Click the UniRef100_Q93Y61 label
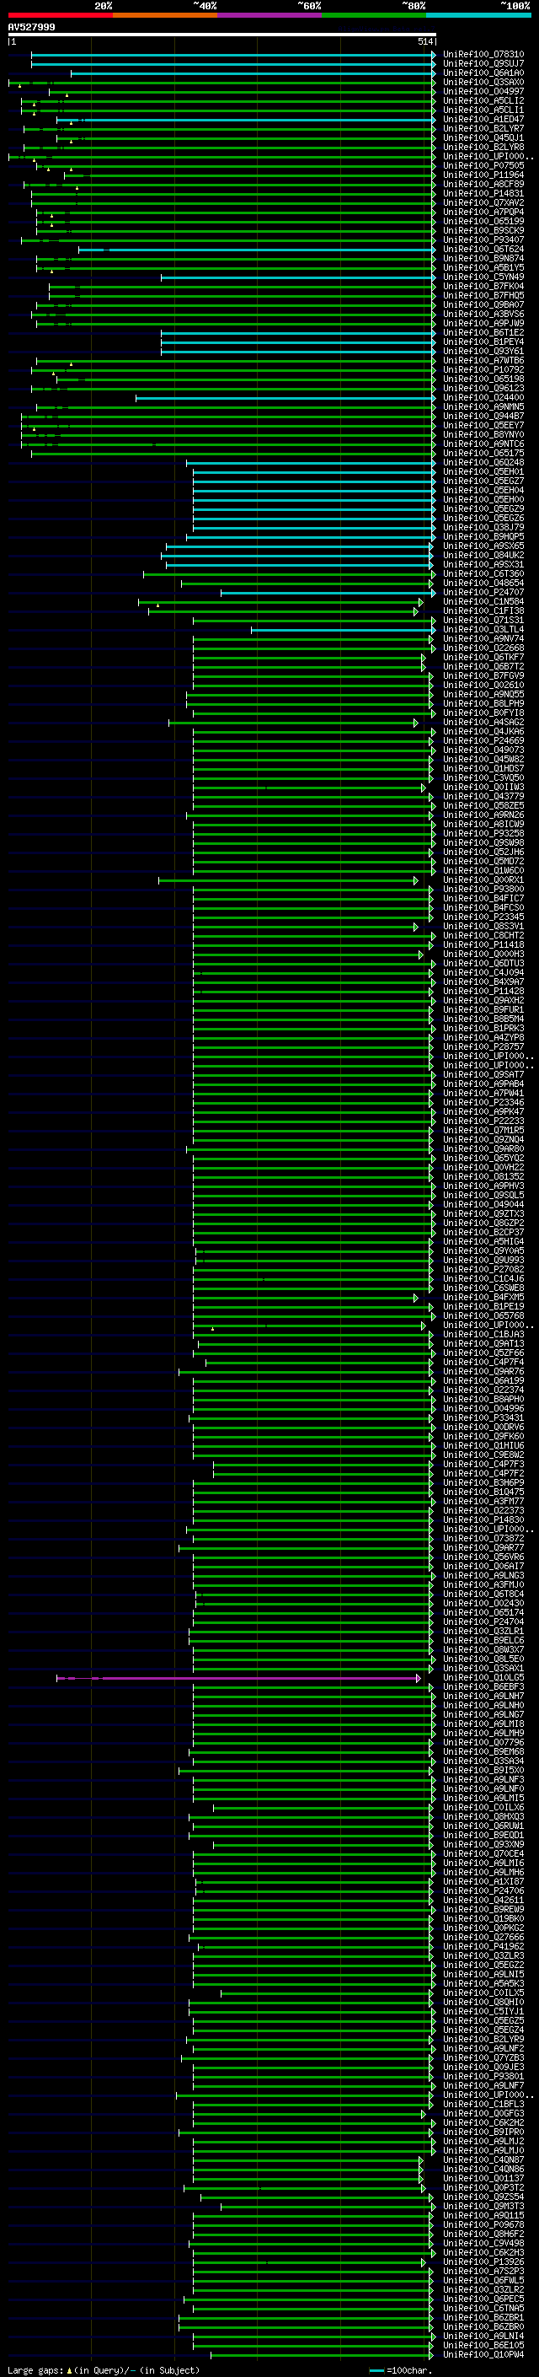This screenshot has height=2377, width=539. (x=483, y=352)
